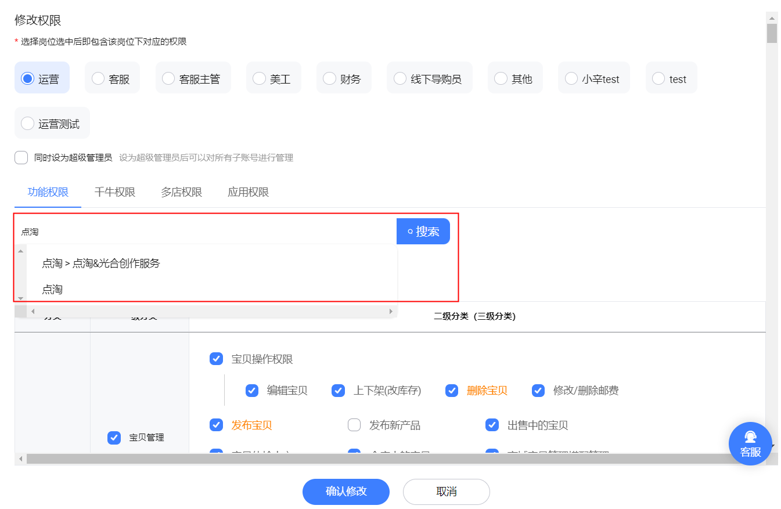Uncheck the 出售中的宝贝 checkbox
The width and height of the screenshot is (781, 509).
pyautogui.click(x=492, y=425)
